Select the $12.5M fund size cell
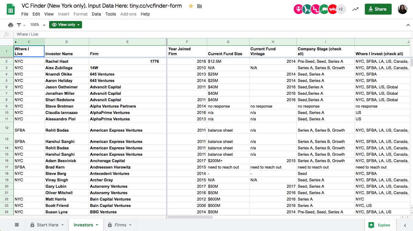The height and width of the screenshot is (231, 413). point(228,61)
